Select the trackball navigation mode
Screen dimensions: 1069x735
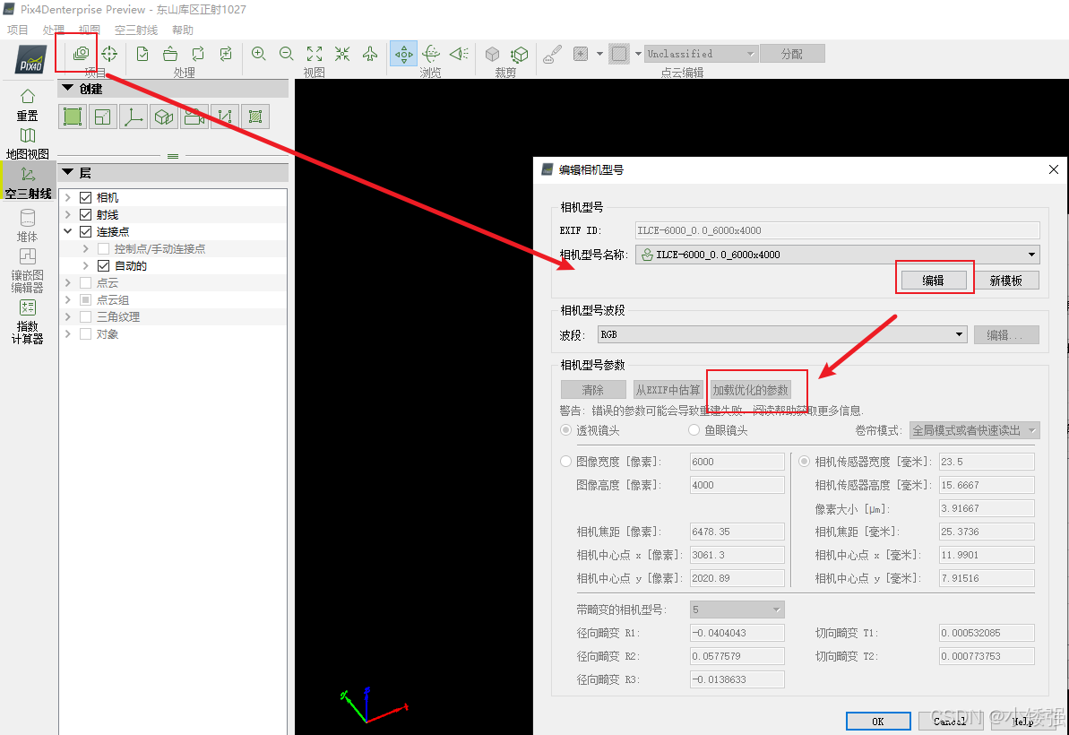point(431,53)
